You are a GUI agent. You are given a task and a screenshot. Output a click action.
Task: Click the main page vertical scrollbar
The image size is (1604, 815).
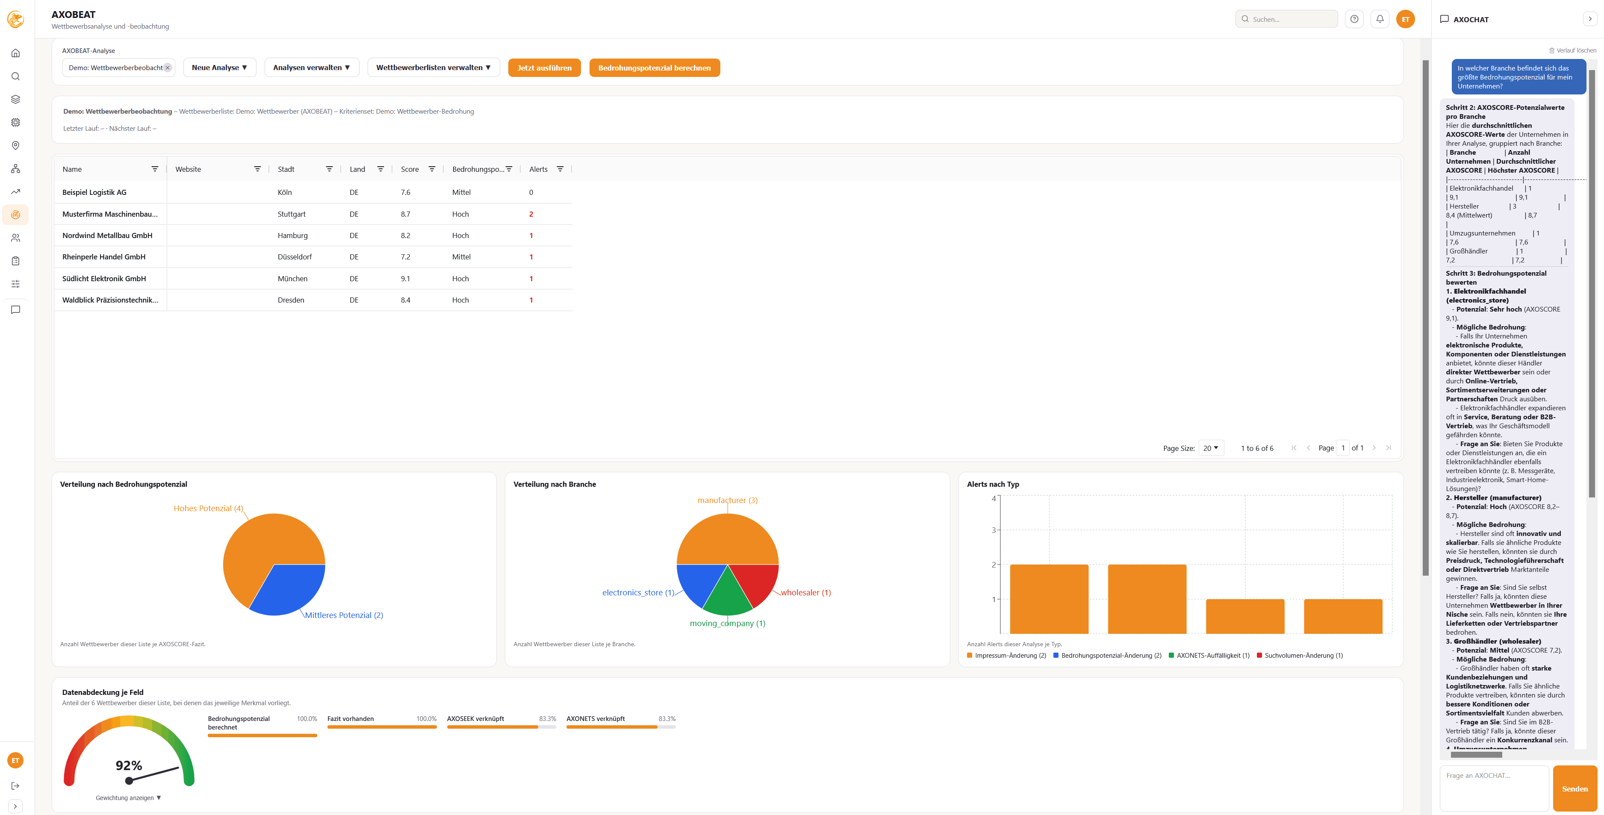(1425, 318)
